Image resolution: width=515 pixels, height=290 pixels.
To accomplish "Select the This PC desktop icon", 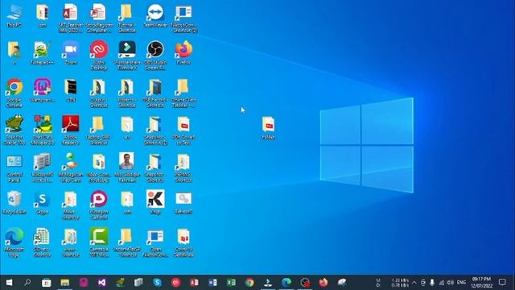I will (14, 15).
